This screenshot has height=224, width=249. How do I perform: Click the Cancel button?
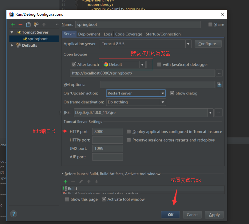pos(192,215)
